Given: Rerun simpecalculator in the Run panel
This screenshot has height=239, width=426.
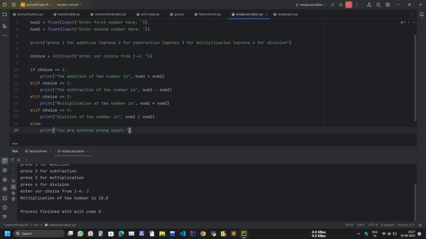Looking at the screenshot, I should coord(12,160).
